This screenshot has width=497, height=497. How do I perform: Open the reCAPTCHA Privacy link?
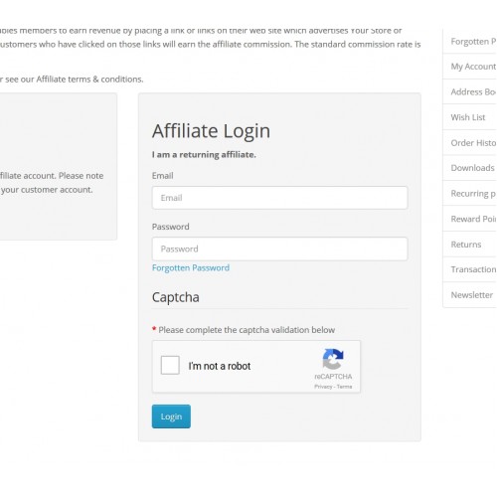(x=323, y=387)
